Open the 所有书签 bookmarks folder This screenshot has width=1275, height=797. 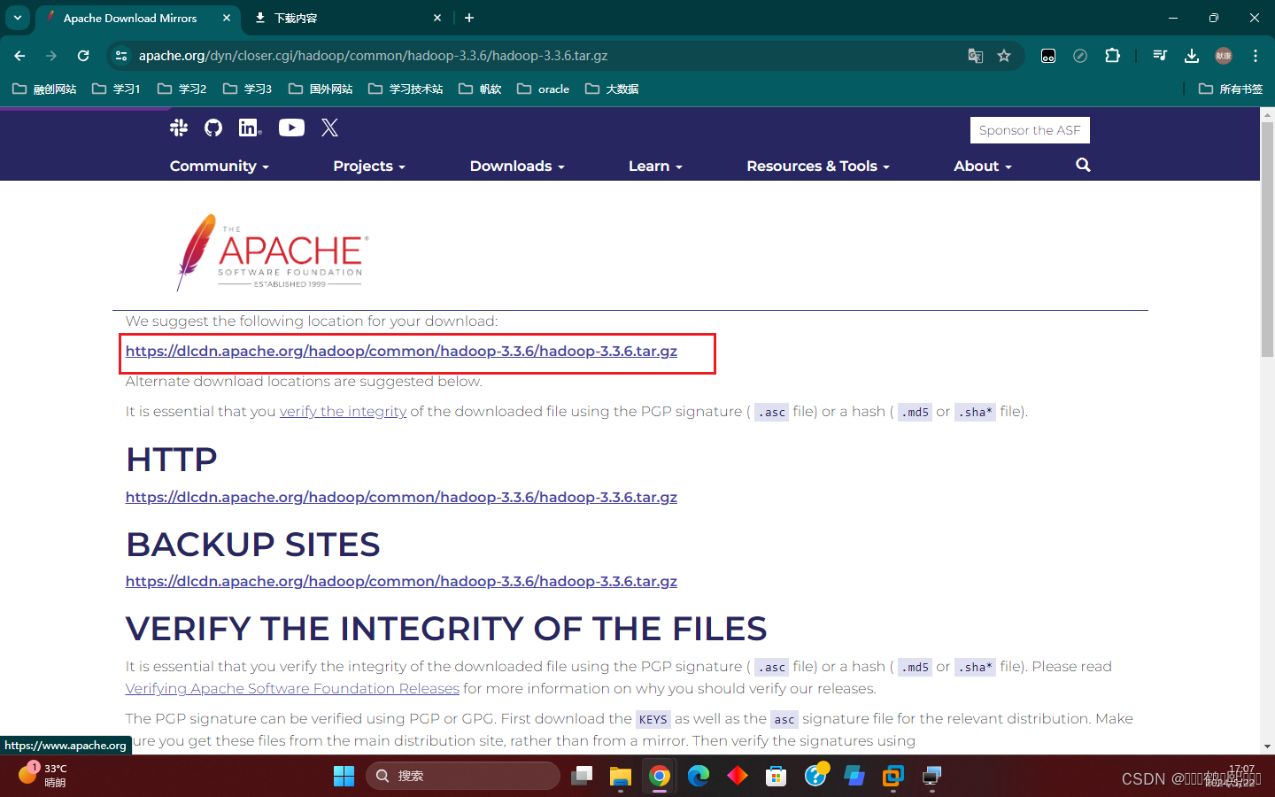[x=1231, y=89]
